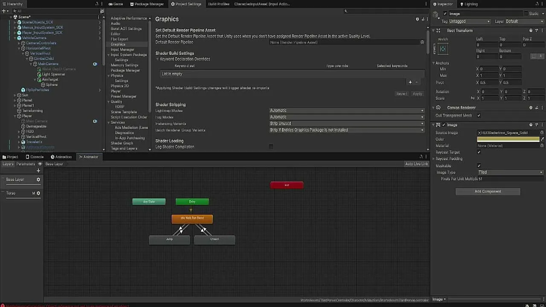The height and width of the screenshot is (307, 546).
Task: Add a keyword override with plus button
Action: point(410,82)
